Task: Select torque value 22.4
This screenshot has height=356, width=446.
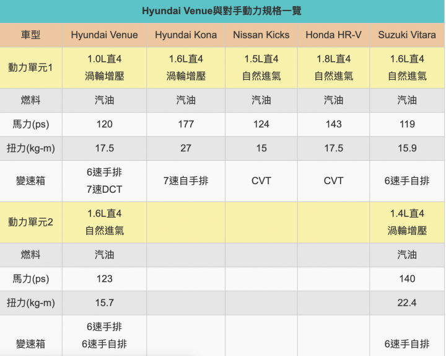Action: (x=407, y=303)
